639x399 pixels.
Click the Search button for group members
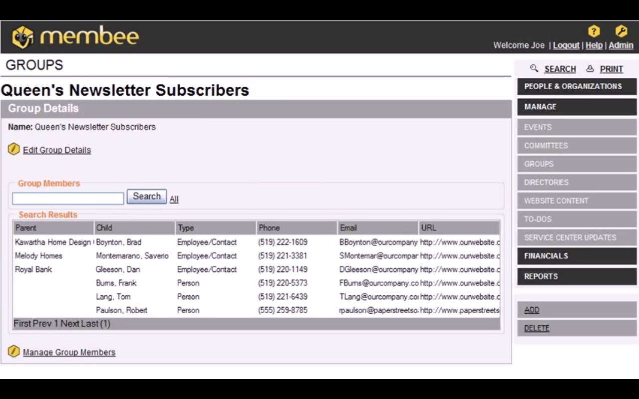pyautogui.click(x=147, y=197)
